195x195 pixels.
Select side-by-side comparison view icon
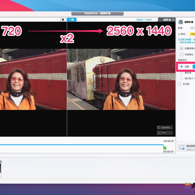pyautogui.click(x=72, y=19)
